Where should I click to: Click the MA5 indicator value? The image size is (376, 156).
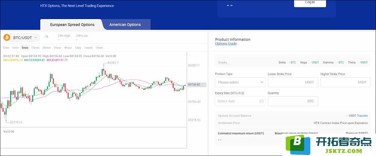[13, 60]
